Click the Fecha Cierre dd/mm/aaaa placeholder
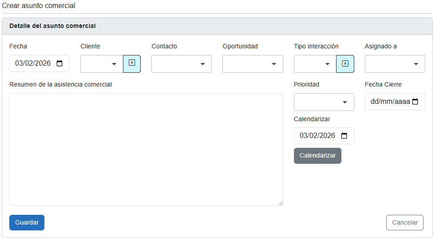Screen dimensions: 436x241 pos(389,102)
